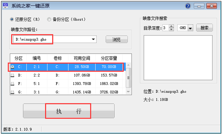Click the C: drive icon in partition list

(13, 67)
